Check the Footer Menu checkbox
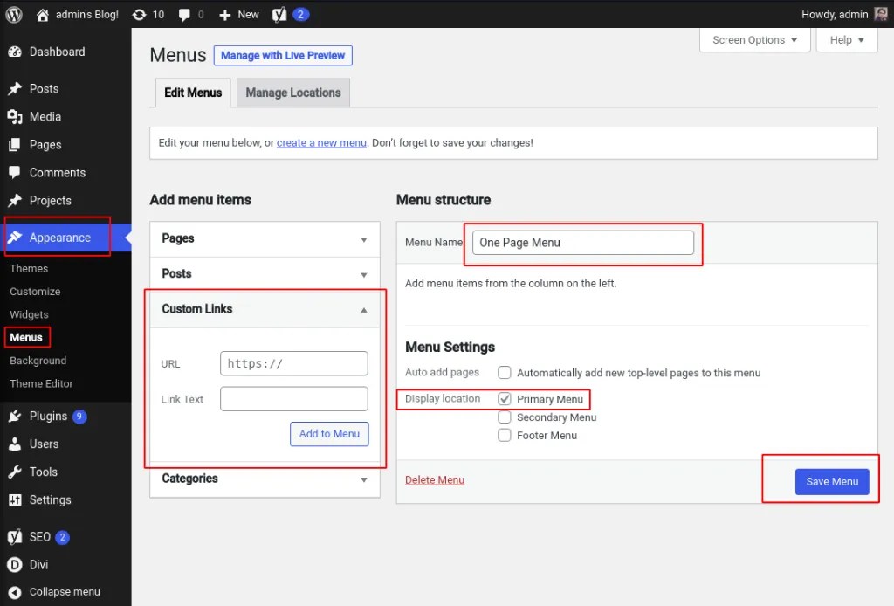 [505, 435]
